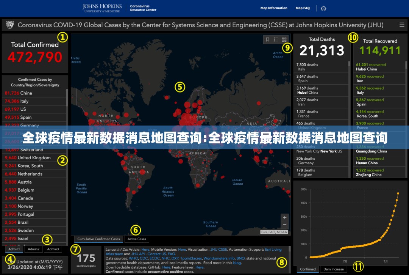Show the Active Cases map layer
The height and width of the screenshot is (275, 409).
tap(137, 239)
